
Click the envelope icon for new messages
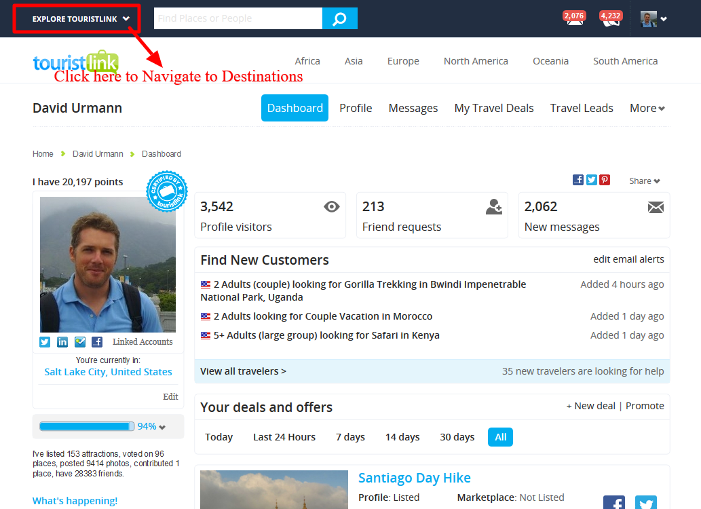(656, 207)
